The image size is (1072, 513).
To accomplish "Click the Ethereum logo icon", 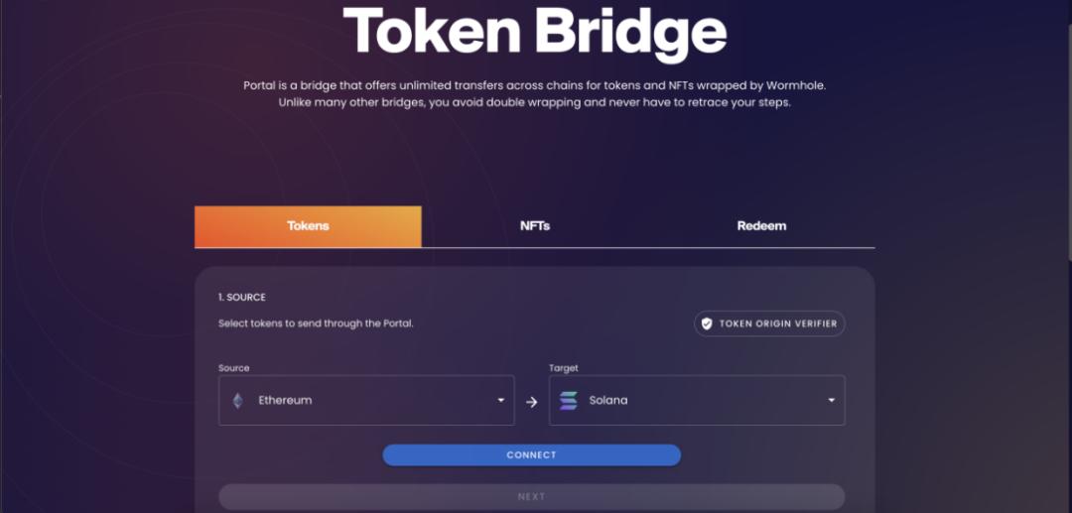I will 237,401.
